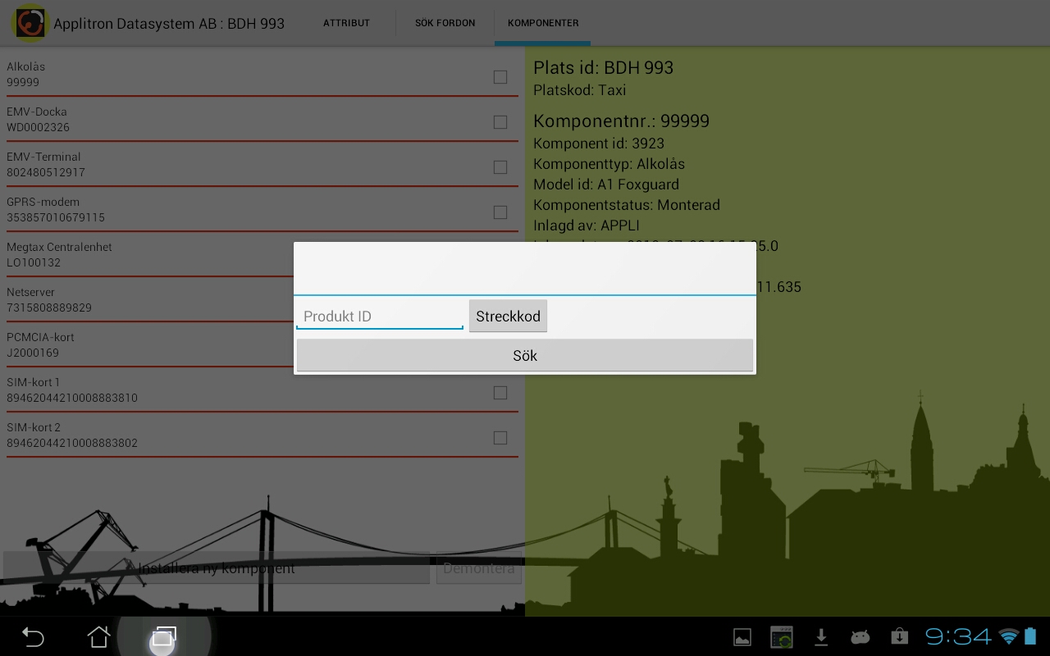Tap the Applitron app logo icon
Viewport: 1050px width, 656px height.
[x=30, y=23]
